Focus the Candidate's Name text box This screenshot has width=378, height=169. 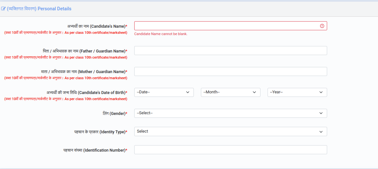(225, 26)
